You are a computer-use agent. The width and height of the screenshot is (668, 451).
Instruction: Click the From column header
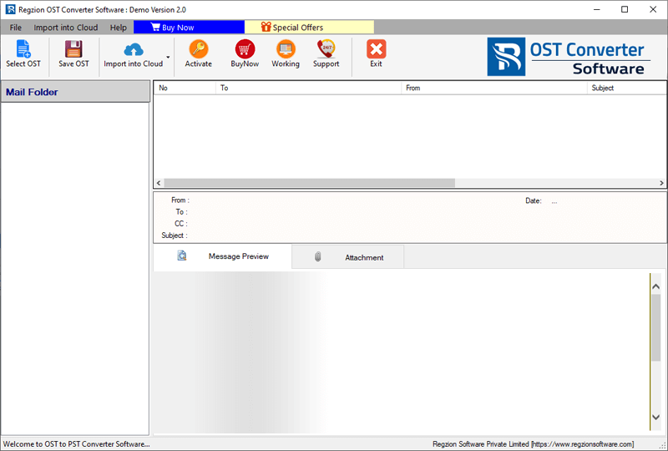click(x=412, y=88)
